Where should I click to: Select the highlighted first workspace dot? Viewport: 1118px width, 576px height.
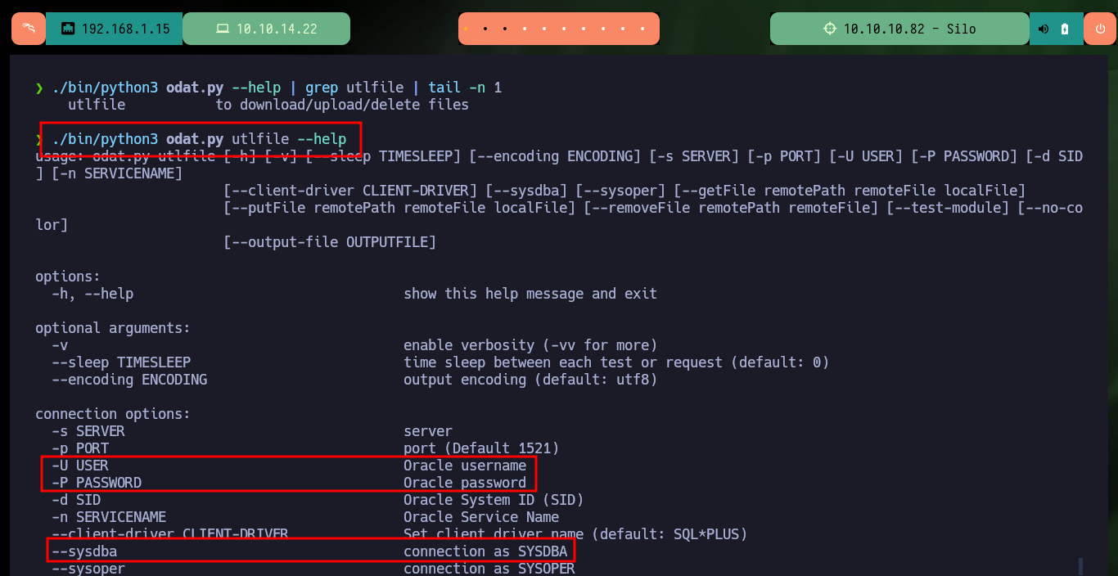pos(466,29)
